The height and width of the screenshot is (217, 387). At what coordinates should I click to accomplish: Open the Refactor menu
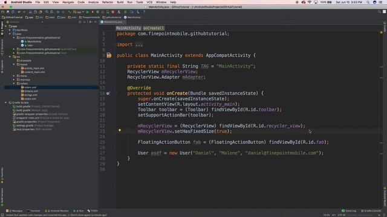[108, 2]
